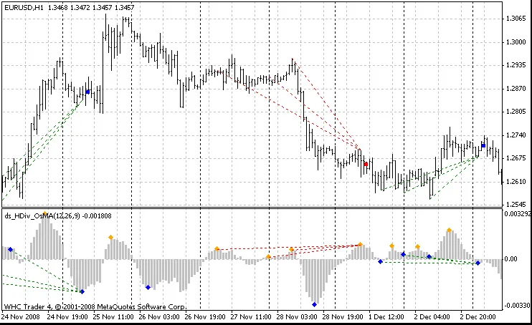The height and width of the screenshot is (325, 532).
Task: Click the 0.003292 indicator scale value
Action: click(516, 213)
